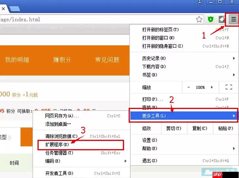The width and height of the screenshot is (239, 178).
Task: Click the rocket extension icon in toolbar
Action: (222, 19)
